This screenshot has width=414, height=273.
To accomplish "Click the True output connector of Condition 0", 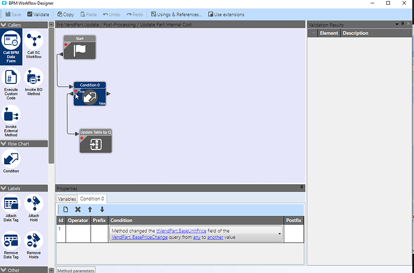I will [71, 94].
